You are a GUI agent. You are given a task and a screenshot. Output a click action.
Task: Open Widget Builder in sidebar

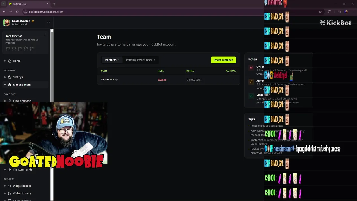(25, 186)
